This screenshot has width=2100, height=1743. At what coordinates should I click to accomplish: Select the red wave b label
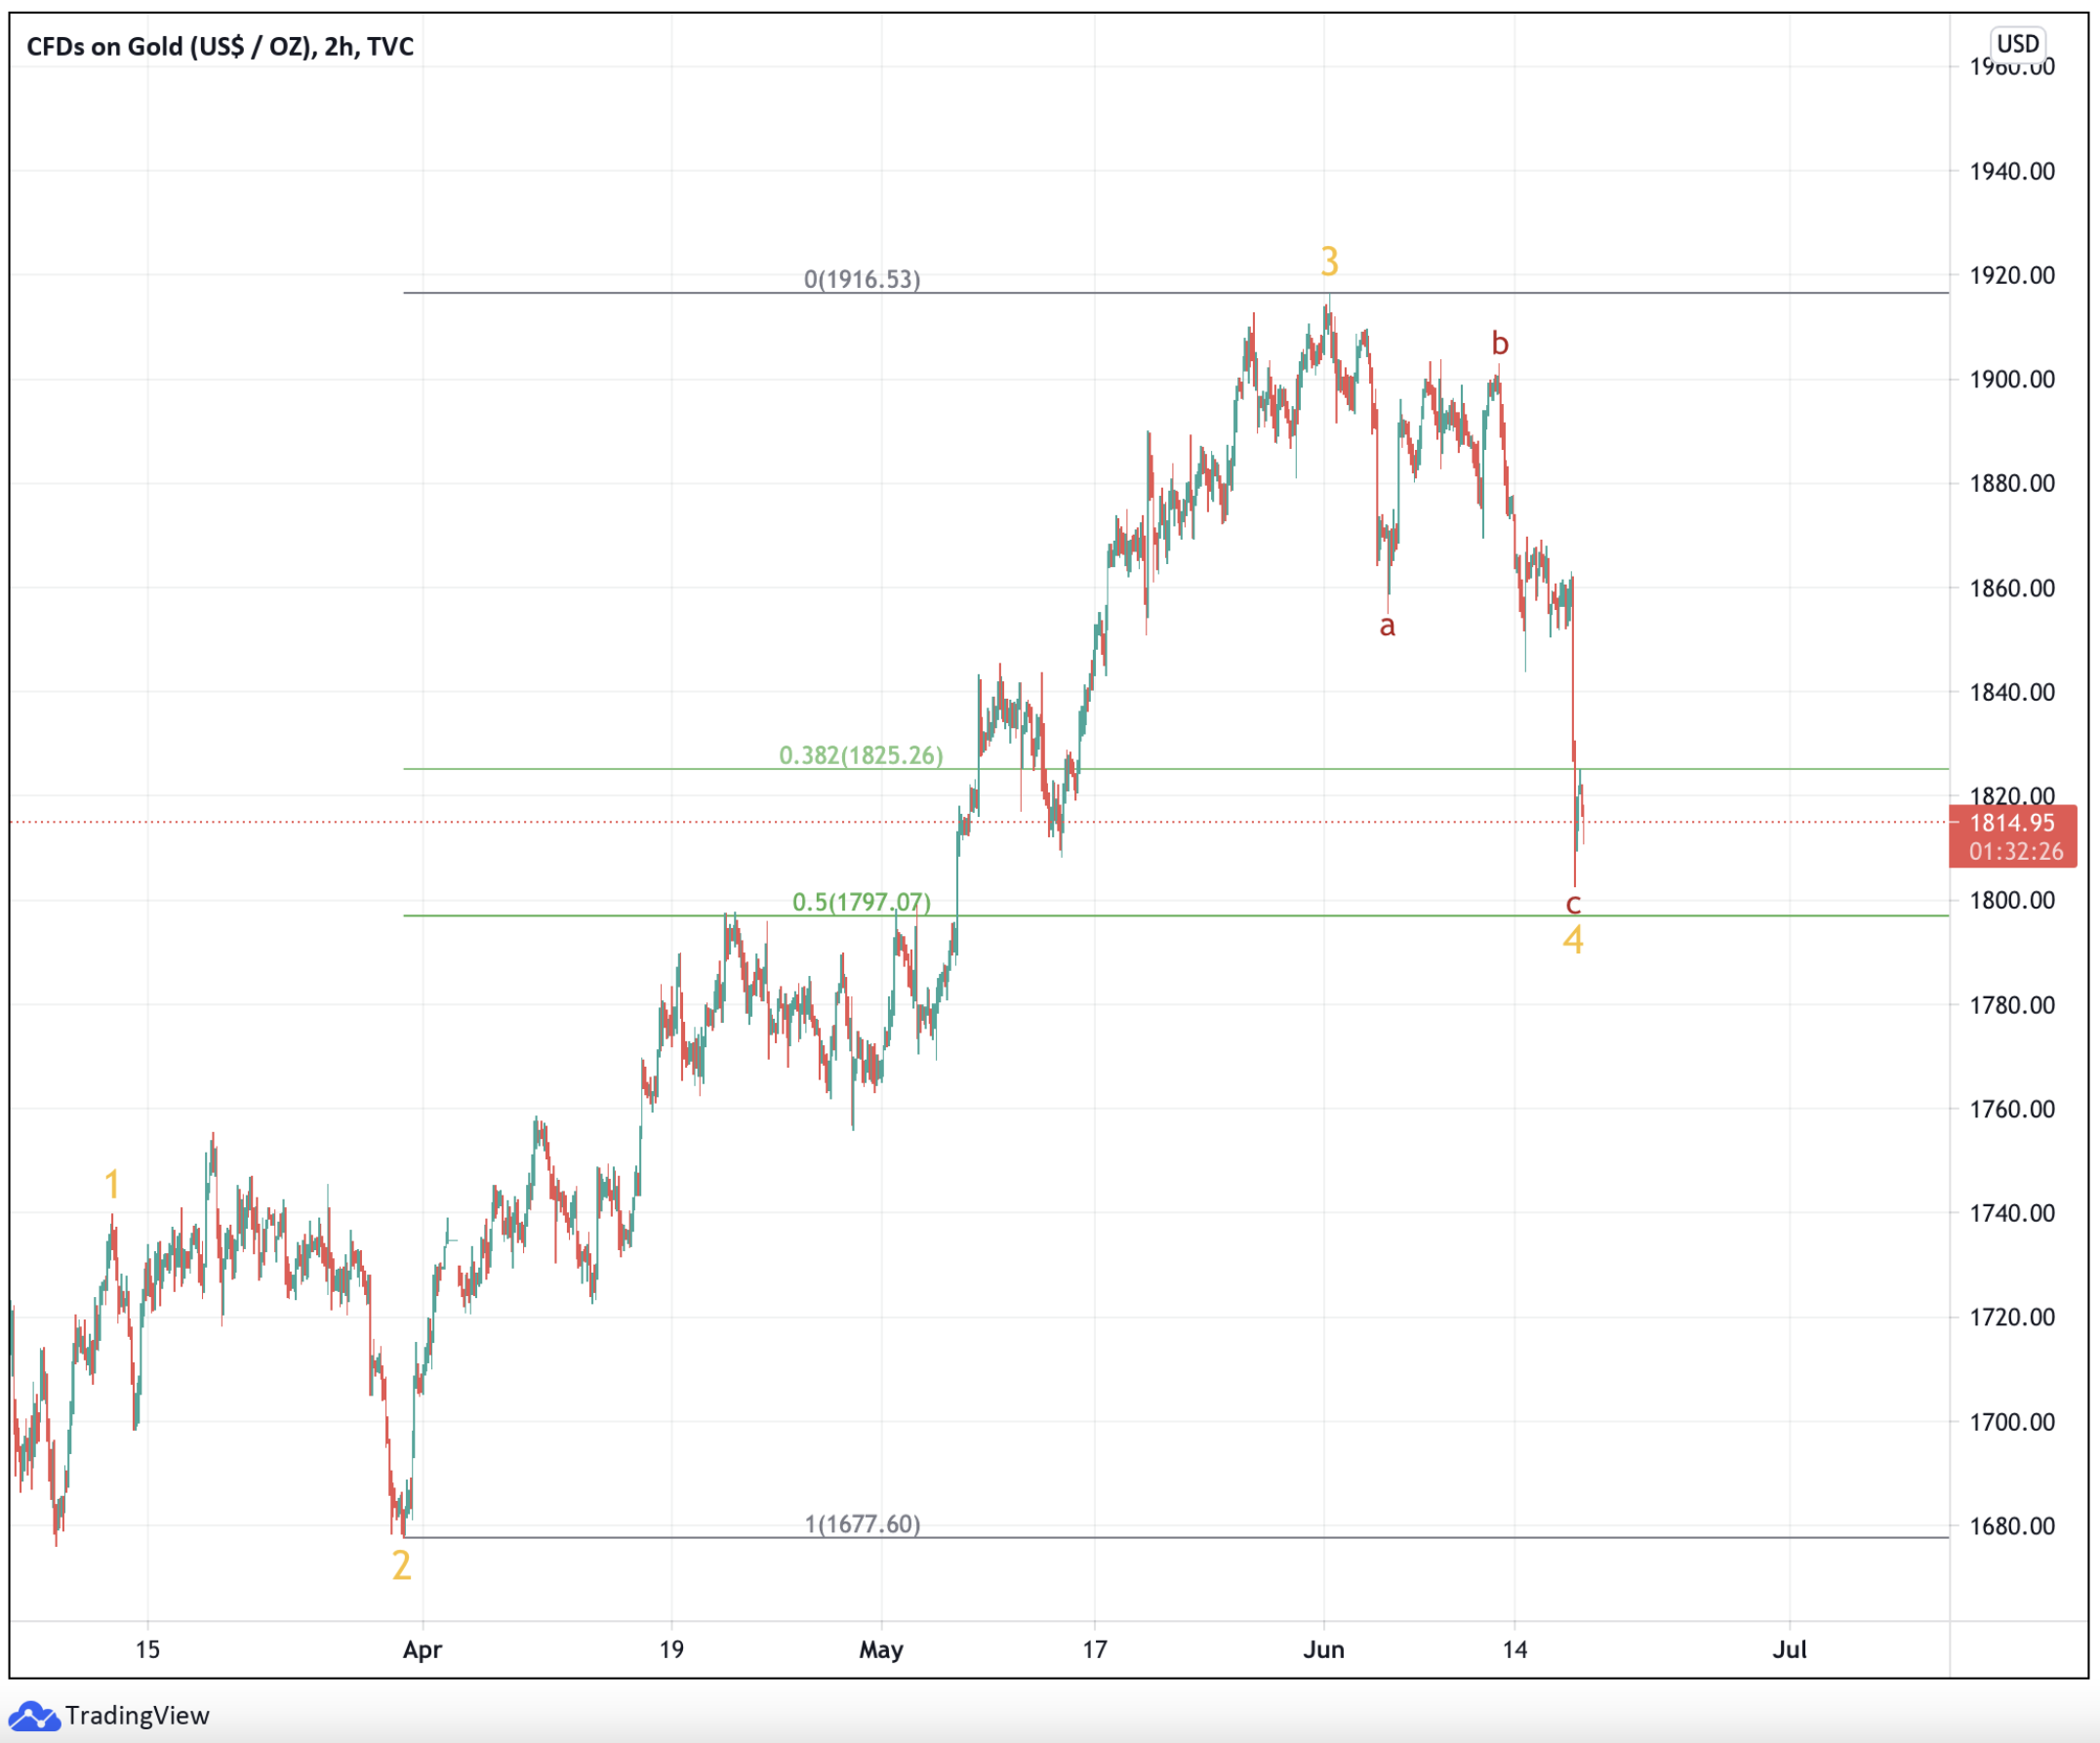[1499, 344]
